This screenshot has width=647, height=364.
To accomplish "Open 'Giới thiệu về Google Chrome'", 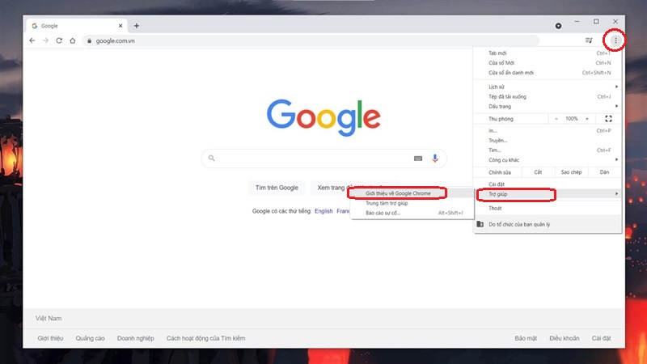I will pyautogui.click(x=412, y=193).
